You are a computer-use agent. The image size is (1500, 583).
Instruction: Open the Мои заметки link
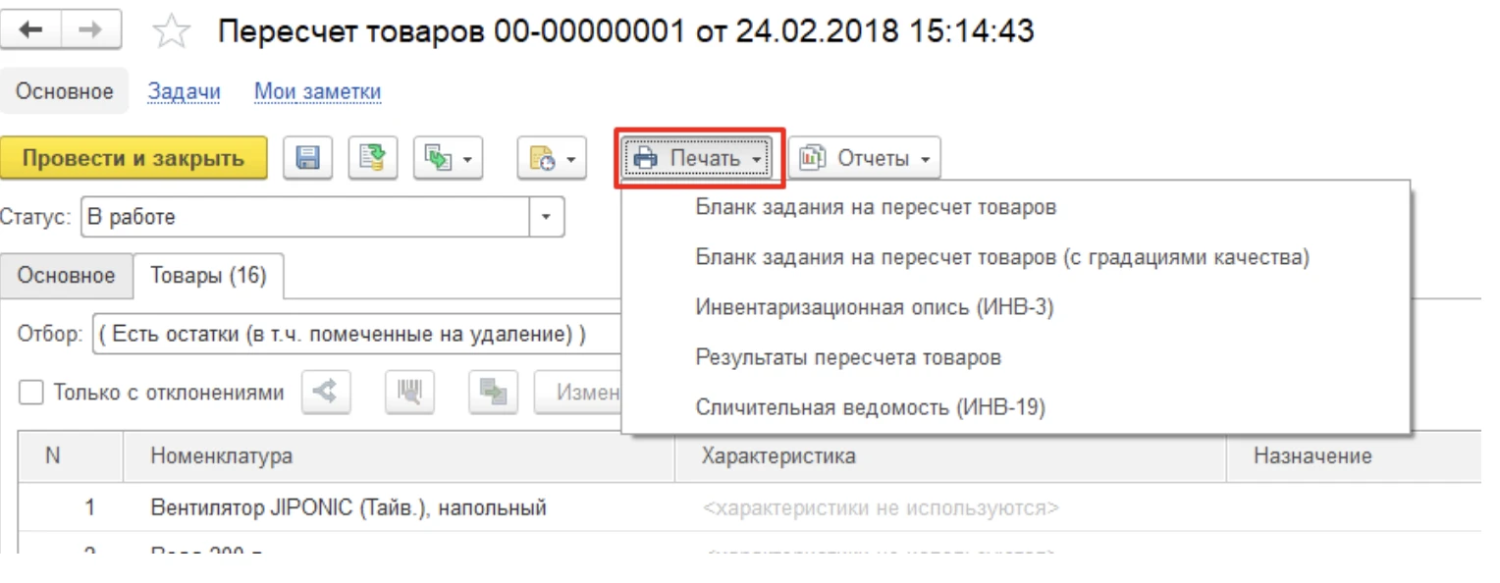pyautogui.click(x=318, y=92)
